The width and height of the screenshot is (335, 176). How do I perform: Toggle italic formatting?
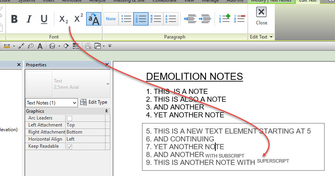tap(29, 19)
